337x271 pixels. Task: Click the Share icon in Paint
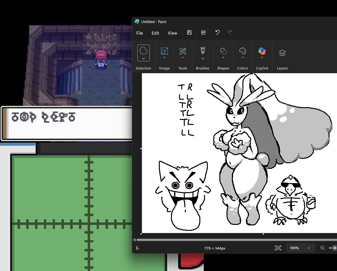203,32
